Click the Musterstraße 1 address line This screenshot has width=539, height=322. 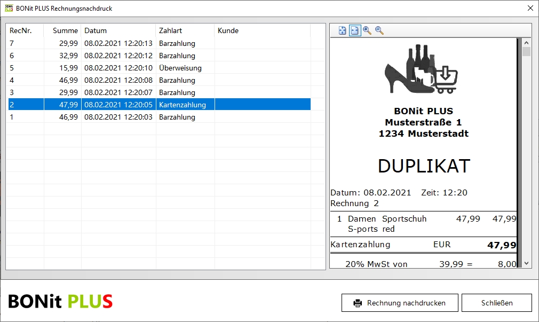[x=423, y=122]
